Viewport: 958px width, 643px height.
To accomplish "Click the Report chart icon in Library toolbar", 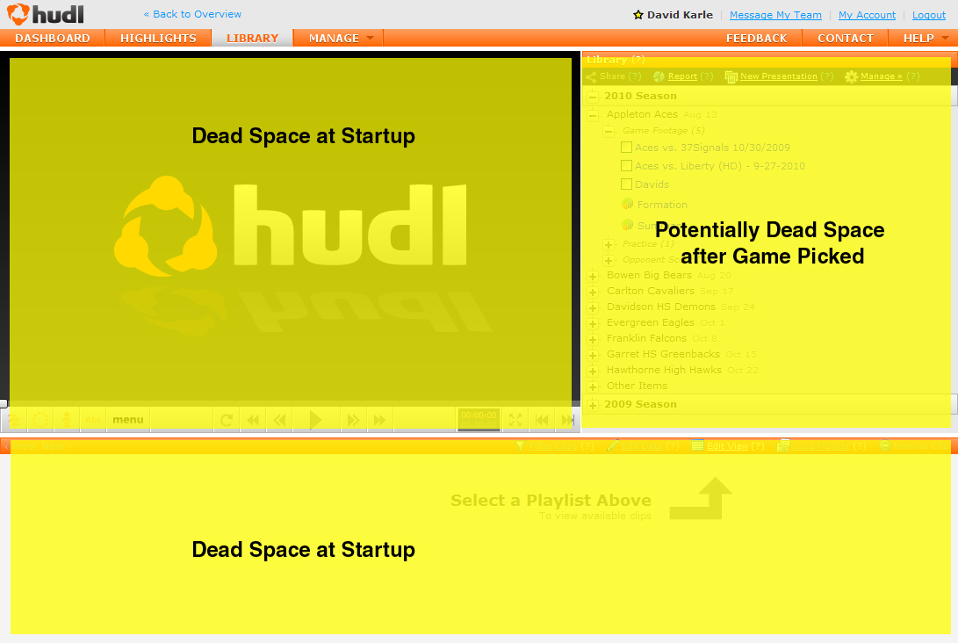I will (x=659, y=77).
